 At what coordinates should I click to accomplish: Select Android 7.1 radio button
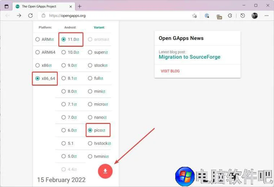click(x=63, y=104)
